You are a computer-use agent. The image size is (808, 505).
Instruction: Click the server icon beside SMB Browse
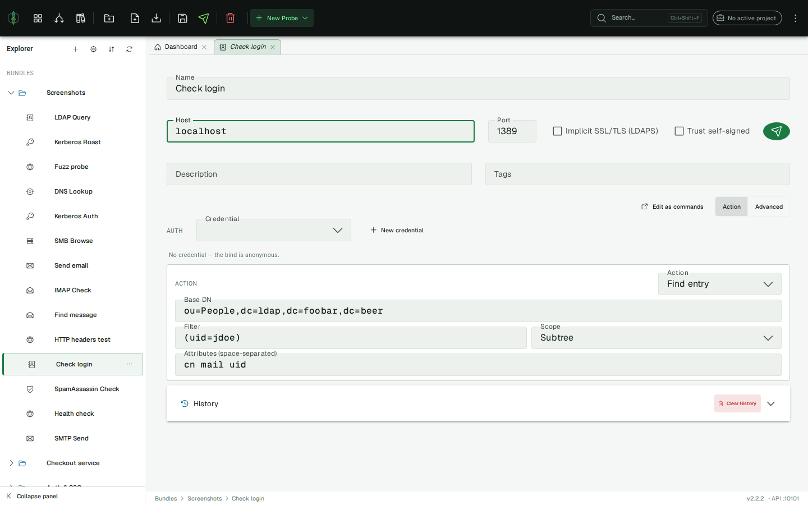[30, 241]
